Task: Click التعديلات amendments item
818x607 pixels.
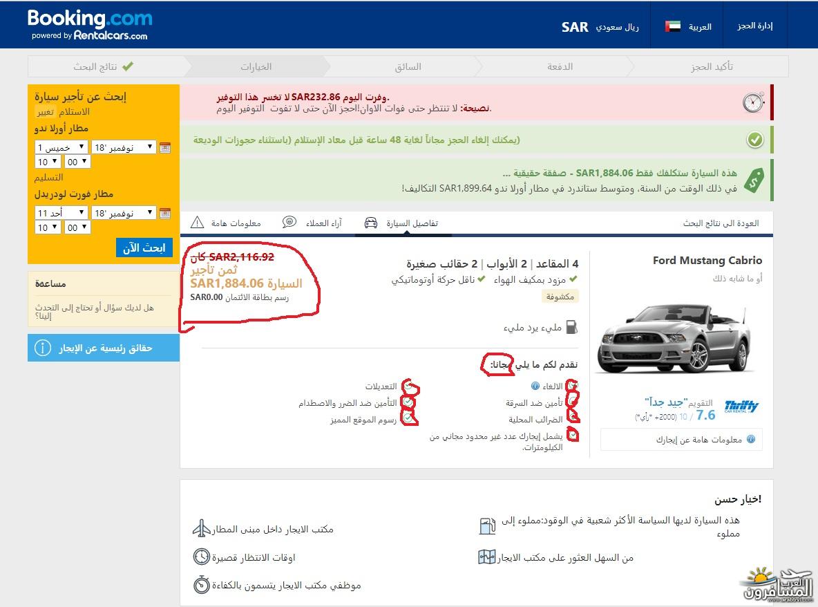Action: (x=381, y=386)
